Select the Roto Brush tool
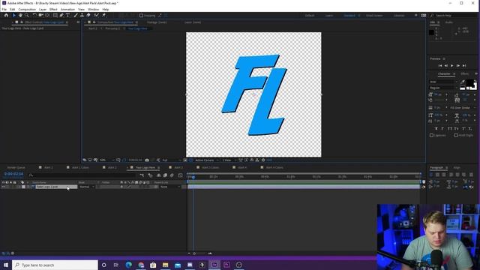480x270 pixels. click(97, 15)
